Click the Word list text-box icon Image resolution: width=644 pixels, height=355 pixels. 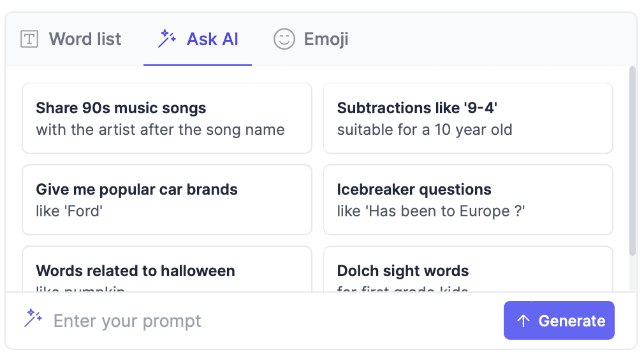click(x=29, y=39)
